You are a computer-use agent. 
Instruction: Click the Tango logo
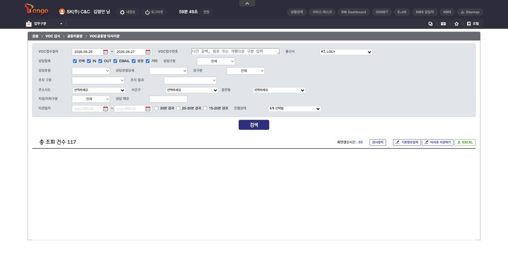[x=36, y=10]
